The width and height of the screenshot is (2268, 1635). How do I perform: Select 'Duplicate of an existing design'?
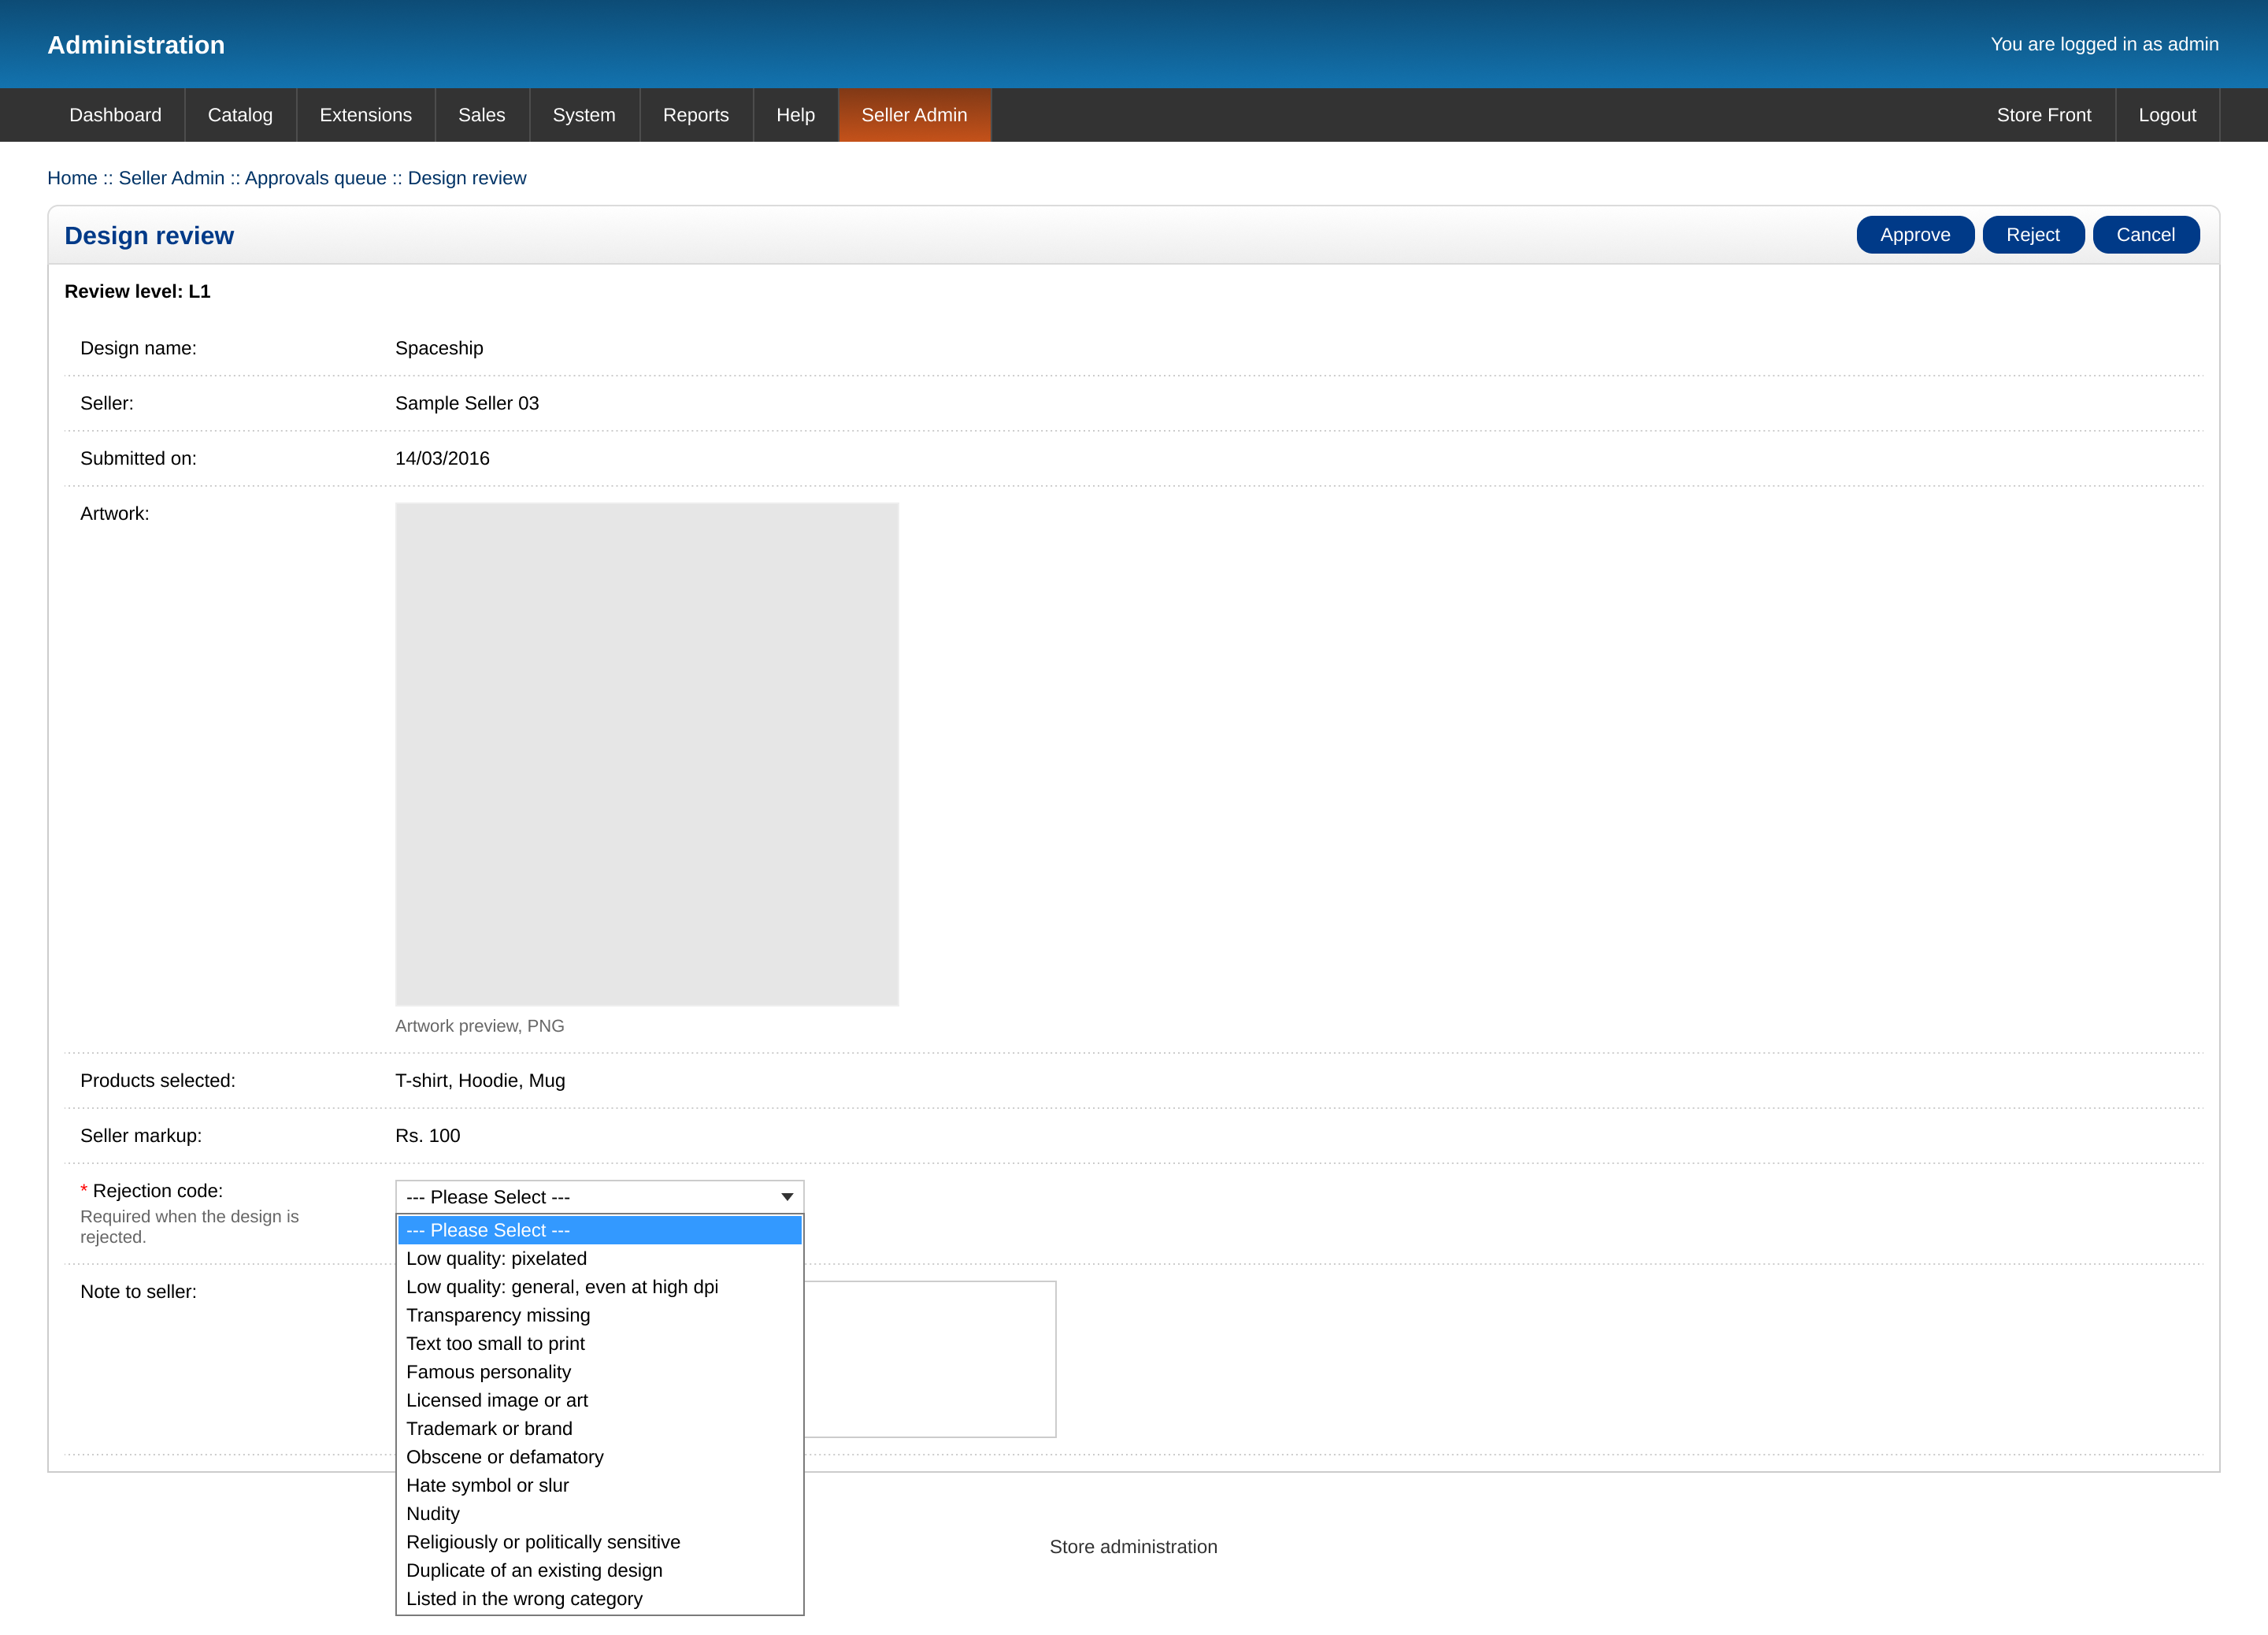coord(599,1570)
